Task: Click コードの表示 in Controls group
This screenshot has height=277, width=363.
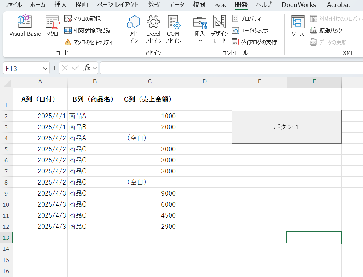Action: pos(250,30)
